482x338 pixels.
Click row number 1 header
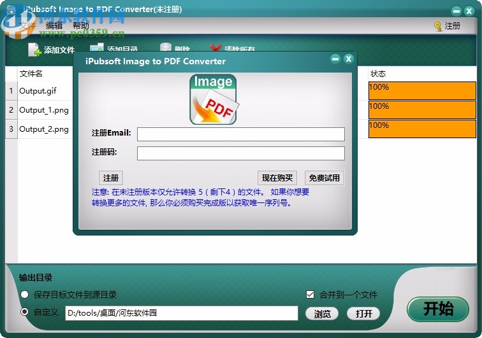[x=11, y=91]
